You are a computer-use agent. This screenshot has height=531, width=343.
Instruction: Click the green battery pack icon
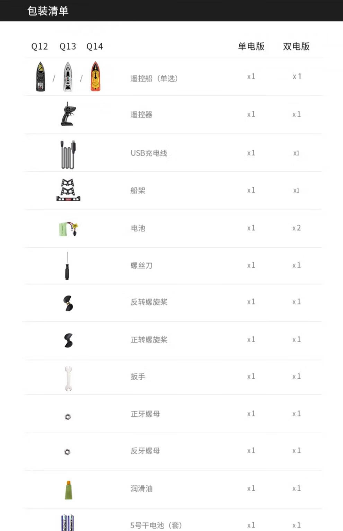[68, 229]
